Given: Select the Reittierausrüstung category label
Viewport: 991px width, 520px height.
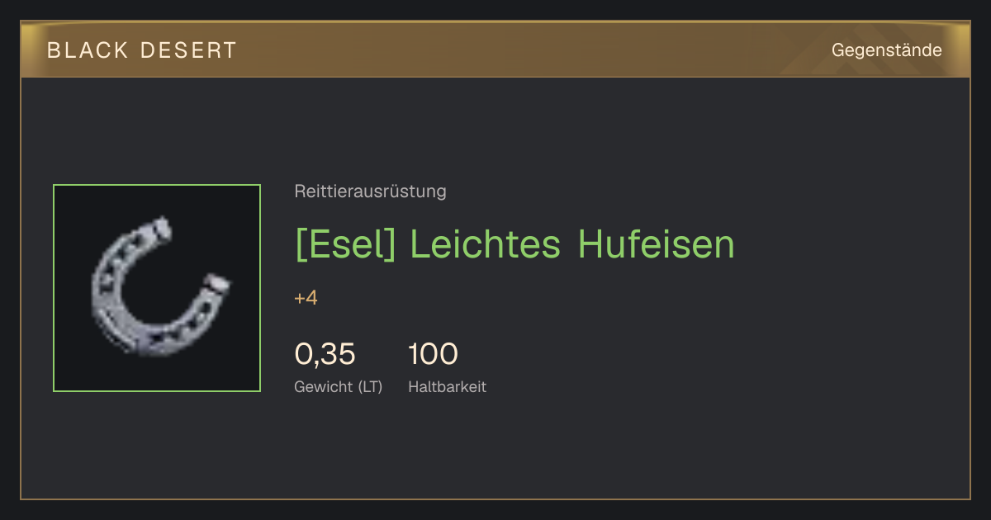Looking at the screenshot, I should 370,191.
